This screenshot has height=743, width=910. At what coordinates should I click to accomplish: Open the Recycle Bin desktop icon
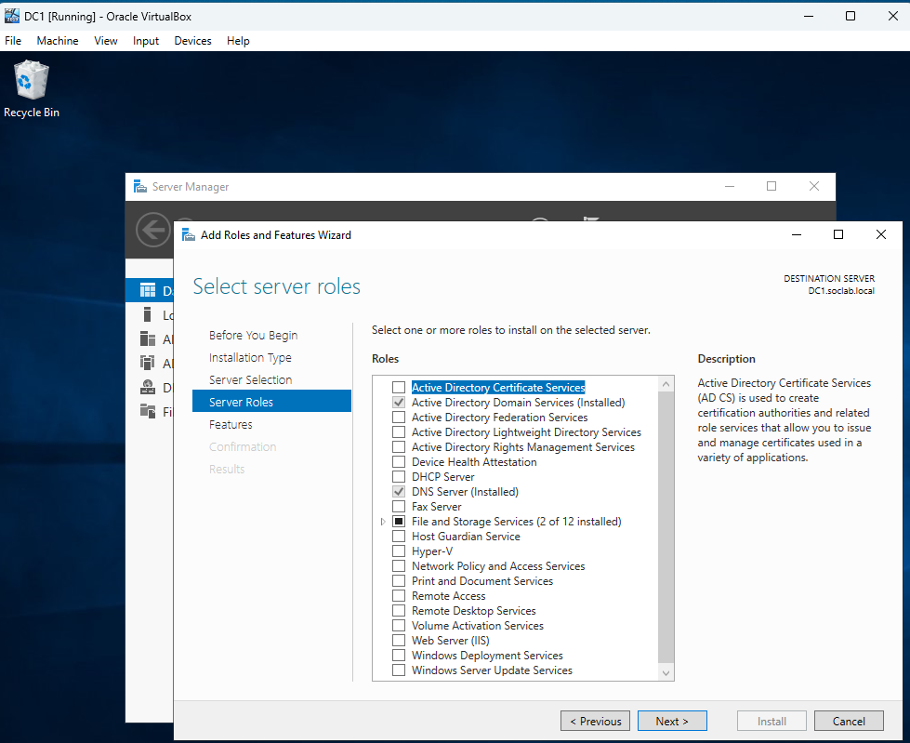coord(32,89)
